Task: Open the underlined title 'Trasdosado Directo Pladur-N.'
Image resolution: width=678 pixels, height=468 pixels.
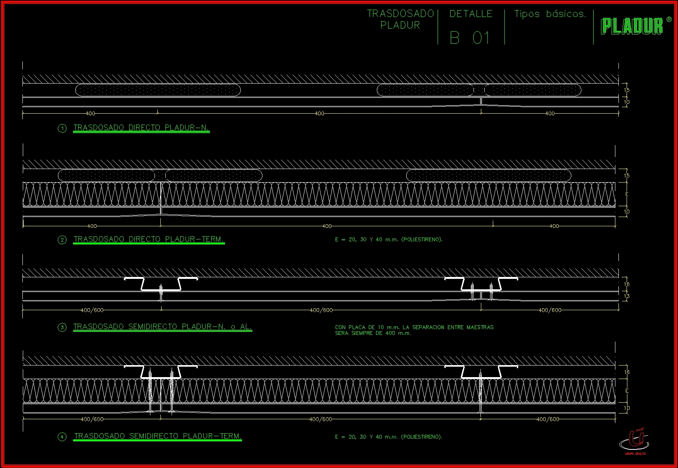Action: (141, 128)
